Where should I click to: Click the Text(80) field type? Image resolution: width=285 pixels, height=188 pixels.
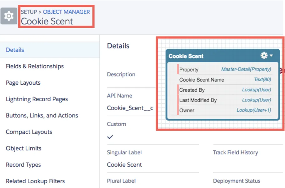[x=262, y=79]
